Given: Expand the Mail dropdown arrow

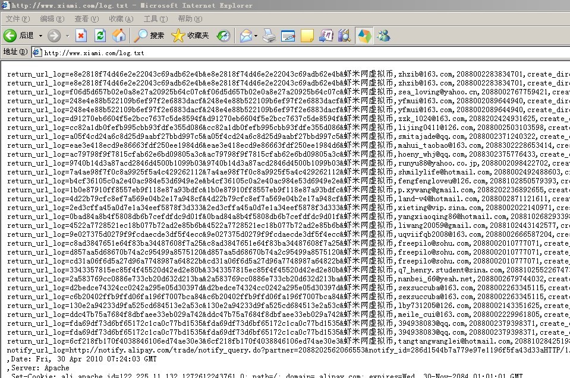Looking at the screenshot, I should point(256,36).
